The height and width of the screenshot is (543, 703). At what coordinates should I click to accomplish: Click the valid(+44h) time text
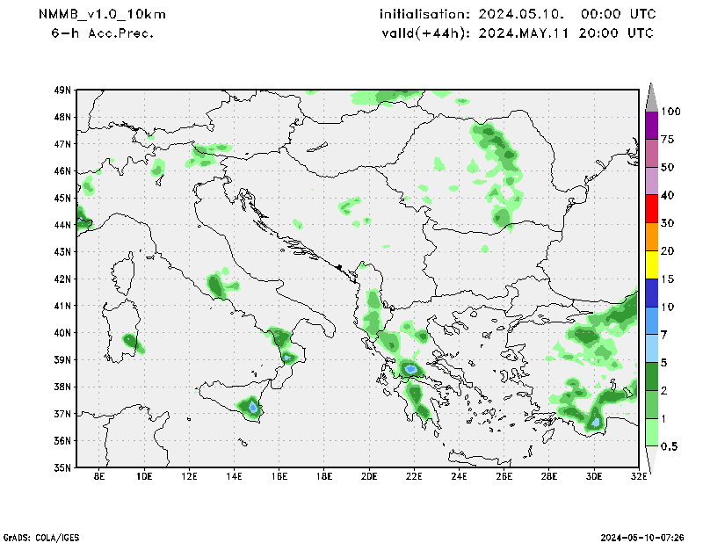tap(518, 33)
